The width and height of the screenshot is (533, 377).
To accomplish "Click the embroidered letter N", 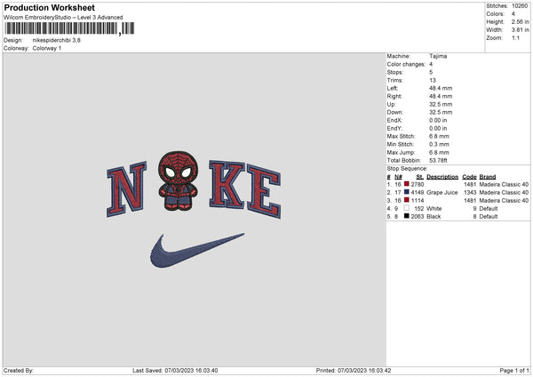I will pos(126,188).
